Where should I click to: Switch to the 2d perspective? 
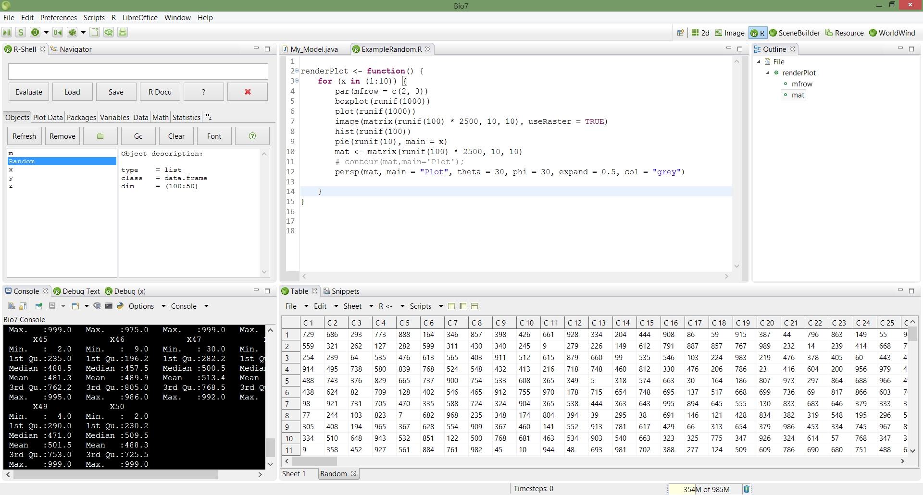[x=700, y=33]
